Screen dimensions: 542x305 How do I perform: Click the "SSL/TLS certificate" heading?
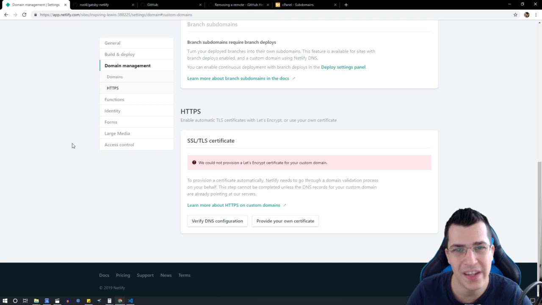tap(211, 141)
